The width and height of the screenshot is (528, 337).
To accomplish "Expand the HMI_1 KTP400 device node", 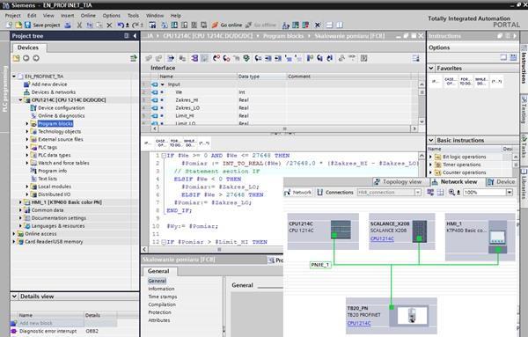I will [20, 202].
